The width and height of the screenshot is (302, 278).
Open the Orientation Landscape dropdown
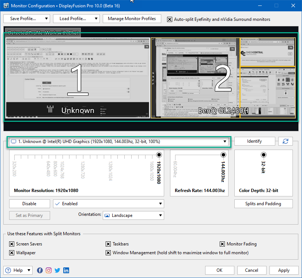160,215
